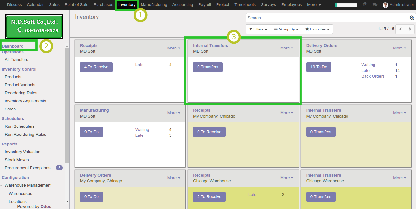
Task: Click the progress bar in top bar
Action: point(346,5)
